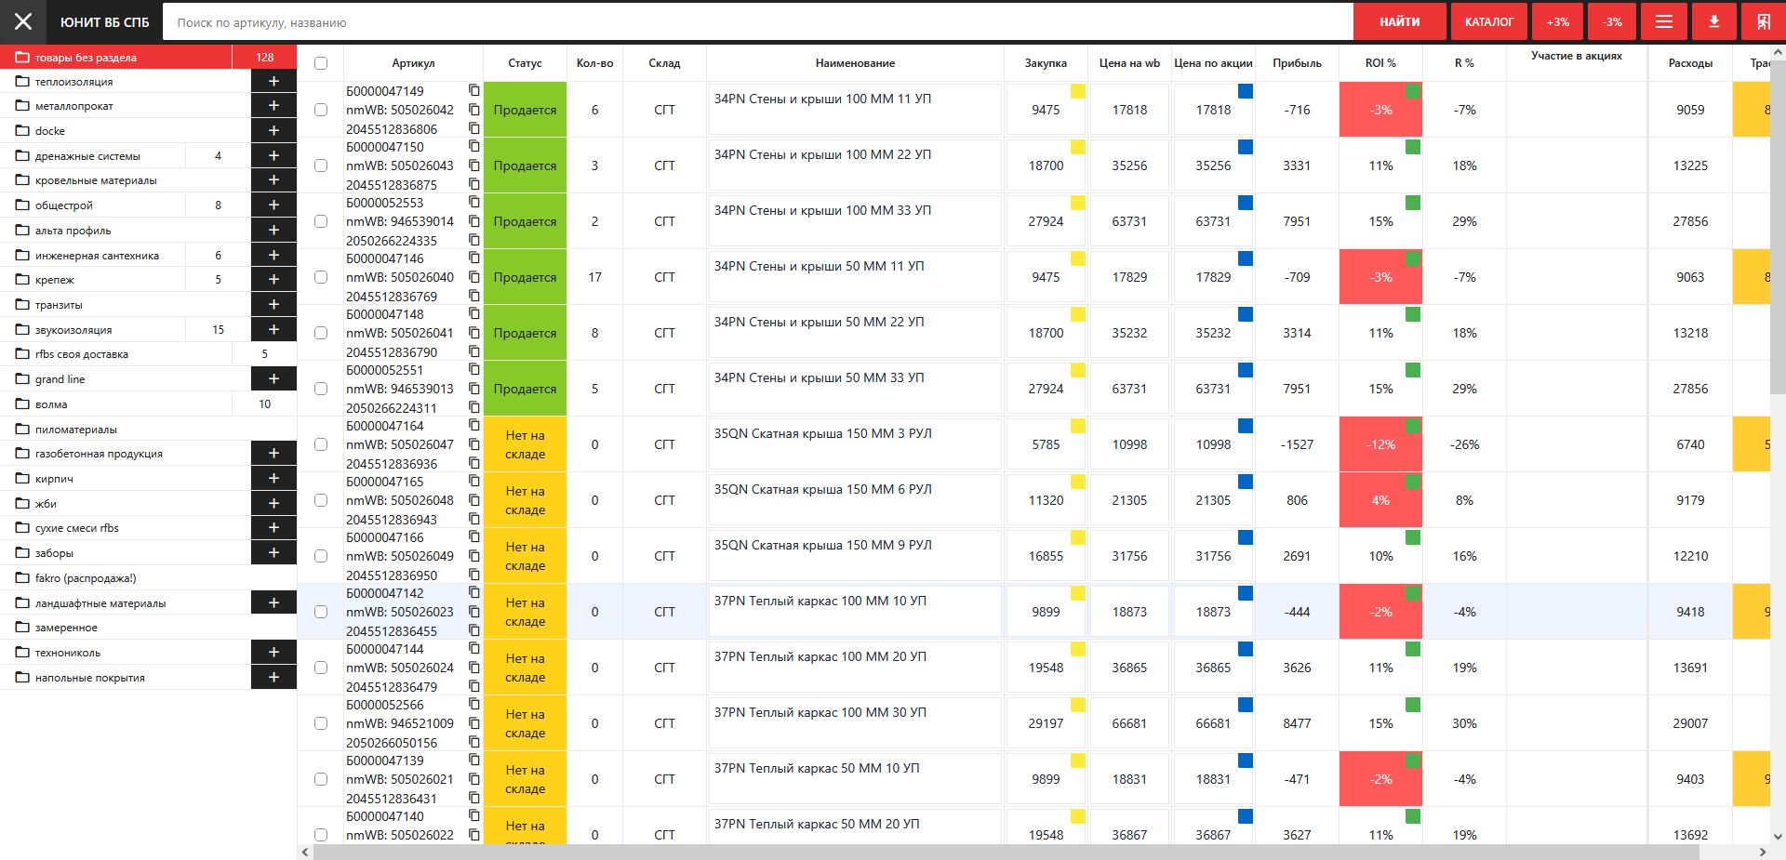Click the plus button beside теплоизоляция
The image size is (1786, 860).
coord(273,81)
